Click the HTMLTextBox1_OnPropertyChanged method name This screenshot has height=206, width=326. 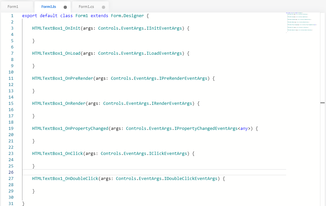(70, 129)
